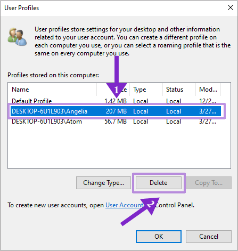Image resolution: width=238 pixels, height=251 pixels.
Task: Click the 1.42 MB size cell
Action: (x=116, y=101)
